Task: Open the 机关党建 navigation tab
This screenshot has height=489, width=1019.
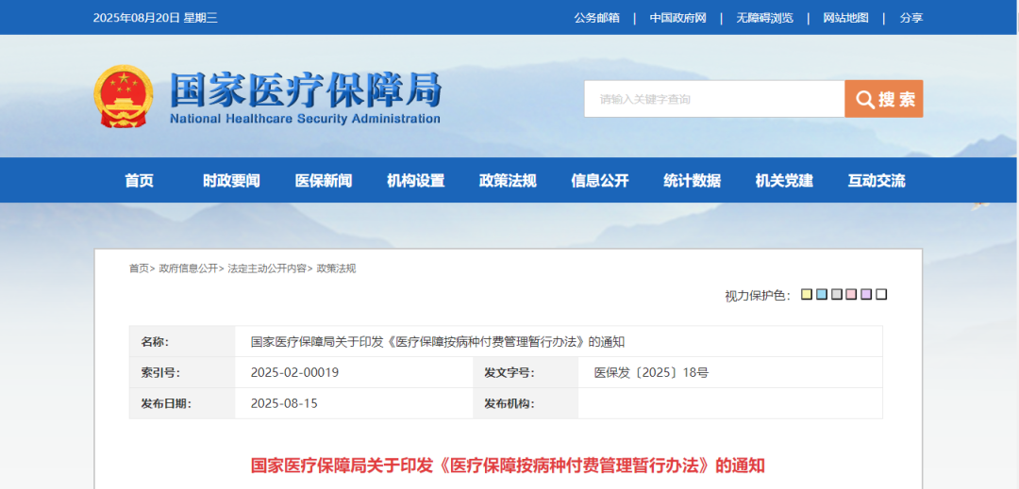Action: [784, 180]
